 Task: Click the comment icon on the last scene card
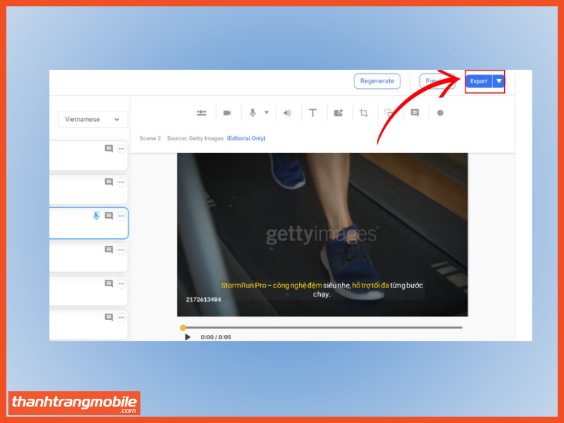click(x=109, y=317)
